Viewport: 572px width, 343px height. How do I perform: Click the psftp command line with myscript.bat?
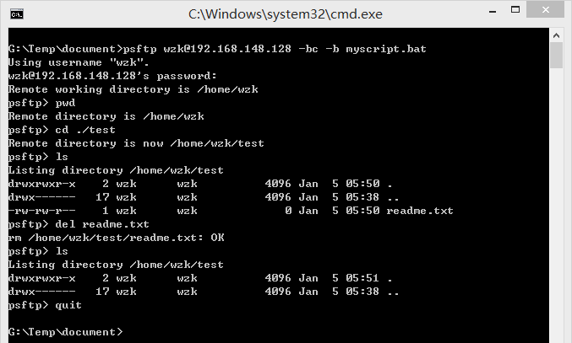(217, 49)
